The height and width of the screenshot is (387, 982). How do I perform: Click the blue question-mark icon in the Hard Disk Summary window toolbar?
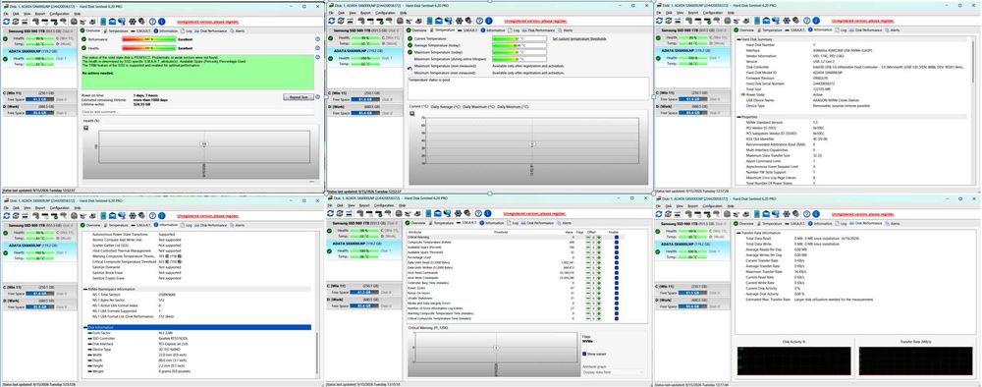click(806, 22)
